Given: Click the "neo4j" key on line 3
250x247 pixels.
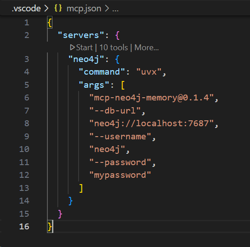Looking at the screenshot, I should tap(86, 59).
